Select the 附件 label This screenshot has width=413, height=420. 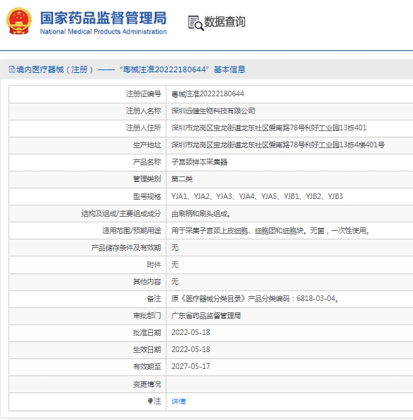(154, 265)
